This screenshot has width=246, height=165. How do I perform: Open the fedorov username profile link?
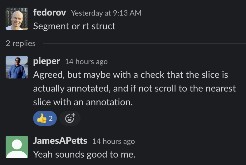[50, 12]
